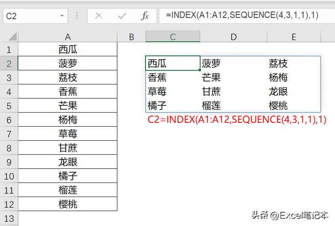Select column B header
335x226 pixels.
[x=131, y=37]
